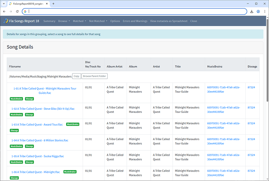Viewport: 269px width, 181px height.
Task: Expand the Not Matched dropdown menu
Action: click(98, 21)
